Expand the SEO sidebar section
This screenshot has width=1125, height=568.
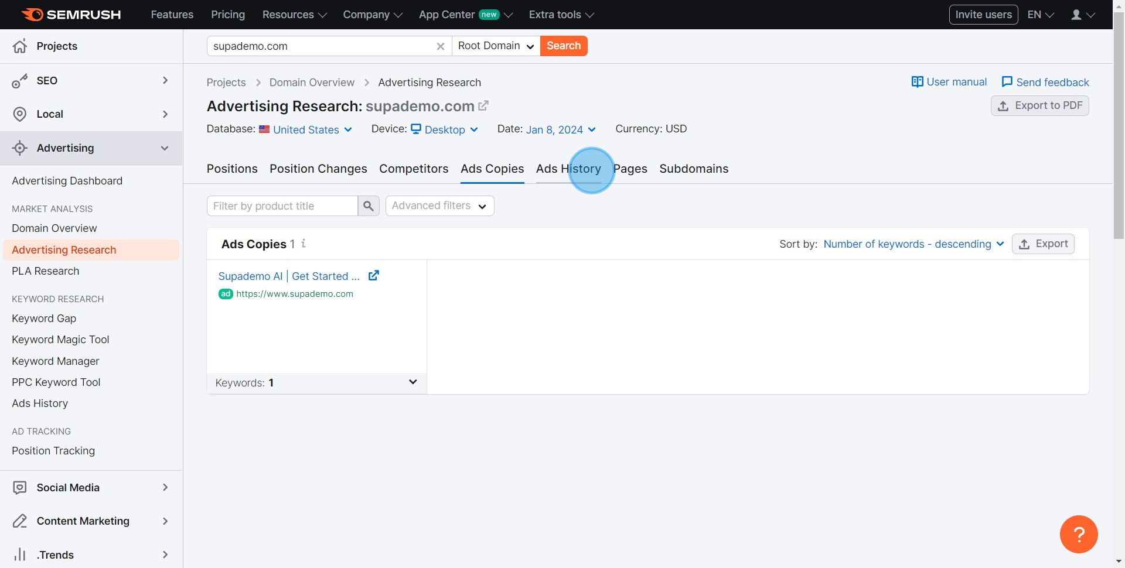tap(165, 80)
